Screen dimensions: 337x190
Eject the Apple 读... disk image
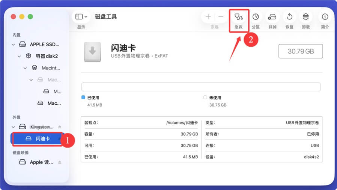[60, 162]
